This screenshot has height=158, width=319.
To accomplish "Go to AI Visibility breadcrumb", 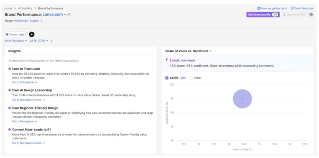I will point(25,8).
